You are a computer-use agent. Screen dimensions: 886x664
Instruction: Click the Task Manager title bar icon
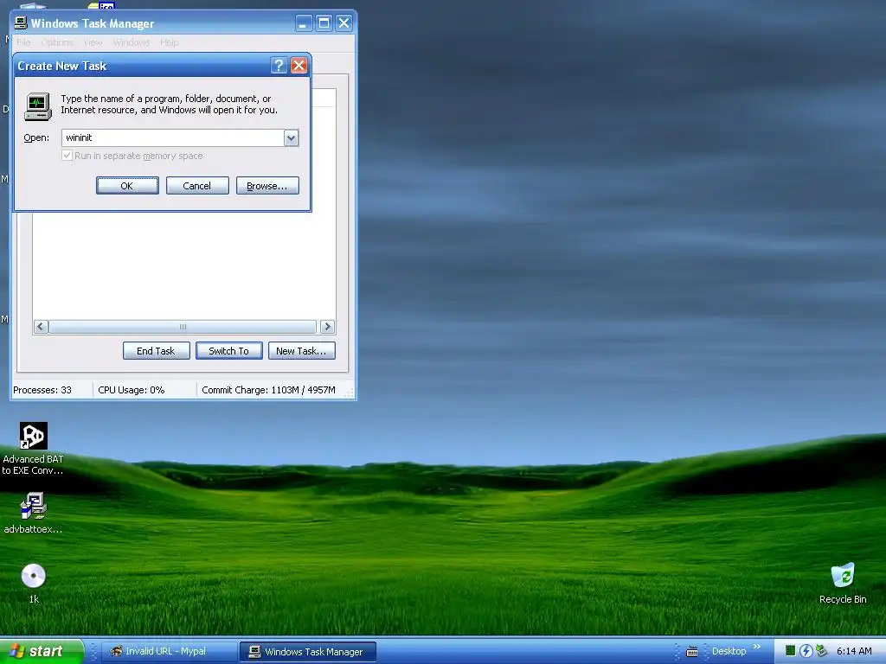point(21,23)
